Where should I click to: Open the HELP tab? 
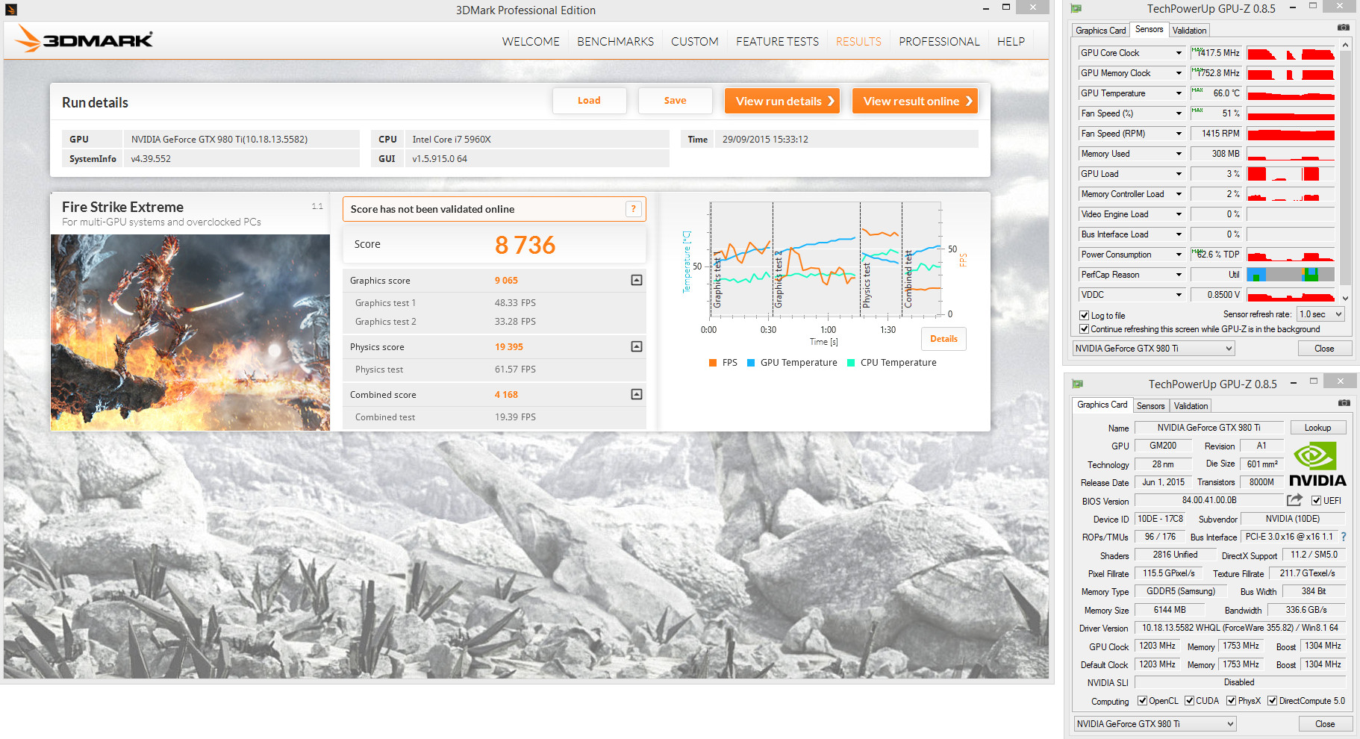pyautogui.click(x=1011, y=42)
